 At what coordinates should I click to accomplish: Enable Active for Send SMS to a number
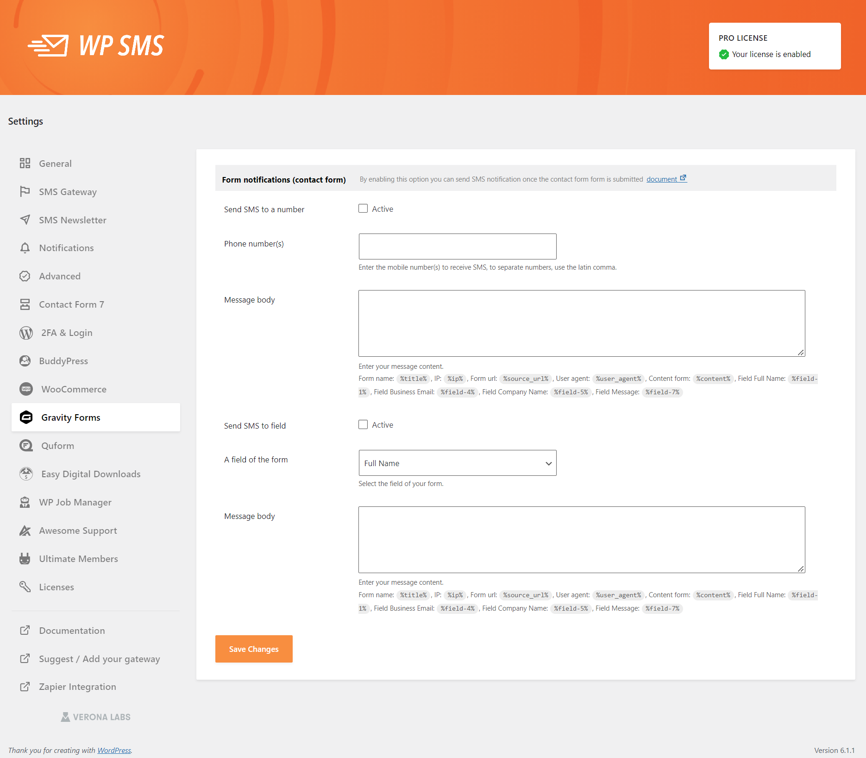coord(363,208)
